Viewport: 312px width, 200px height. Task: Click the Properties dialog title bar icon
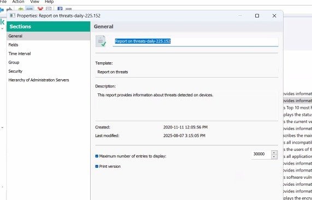(x=13, y=15)
